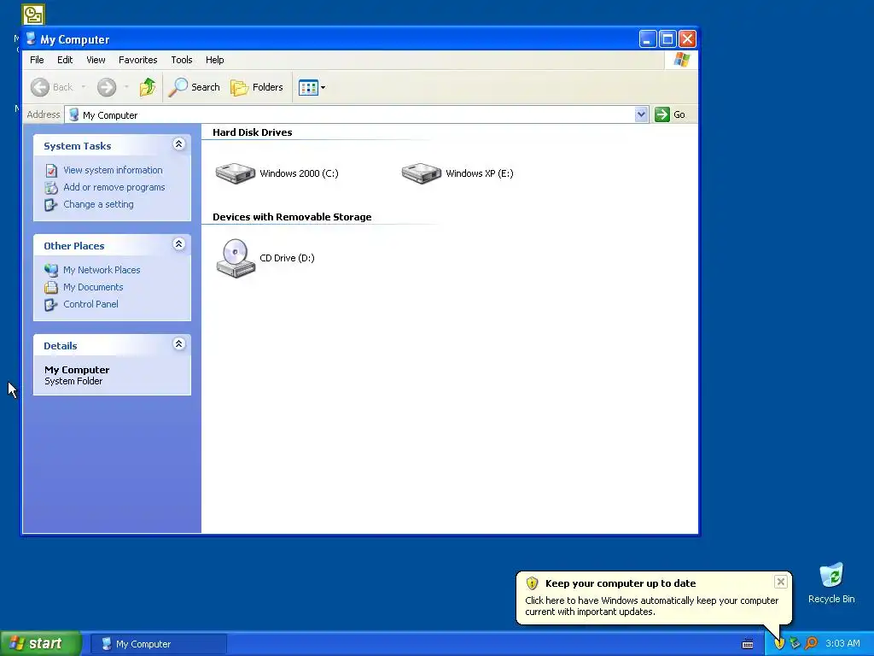
Task: Click the My Documents folder icon
Action: point(51,287)
